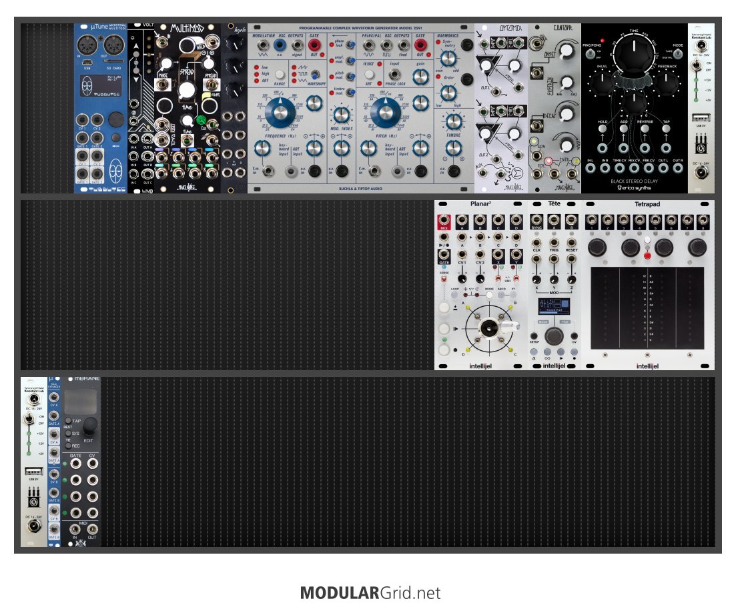Click the delay FEEDBACK knob
The width and height of the screenshot is (742, 607).
click(667, 82)
